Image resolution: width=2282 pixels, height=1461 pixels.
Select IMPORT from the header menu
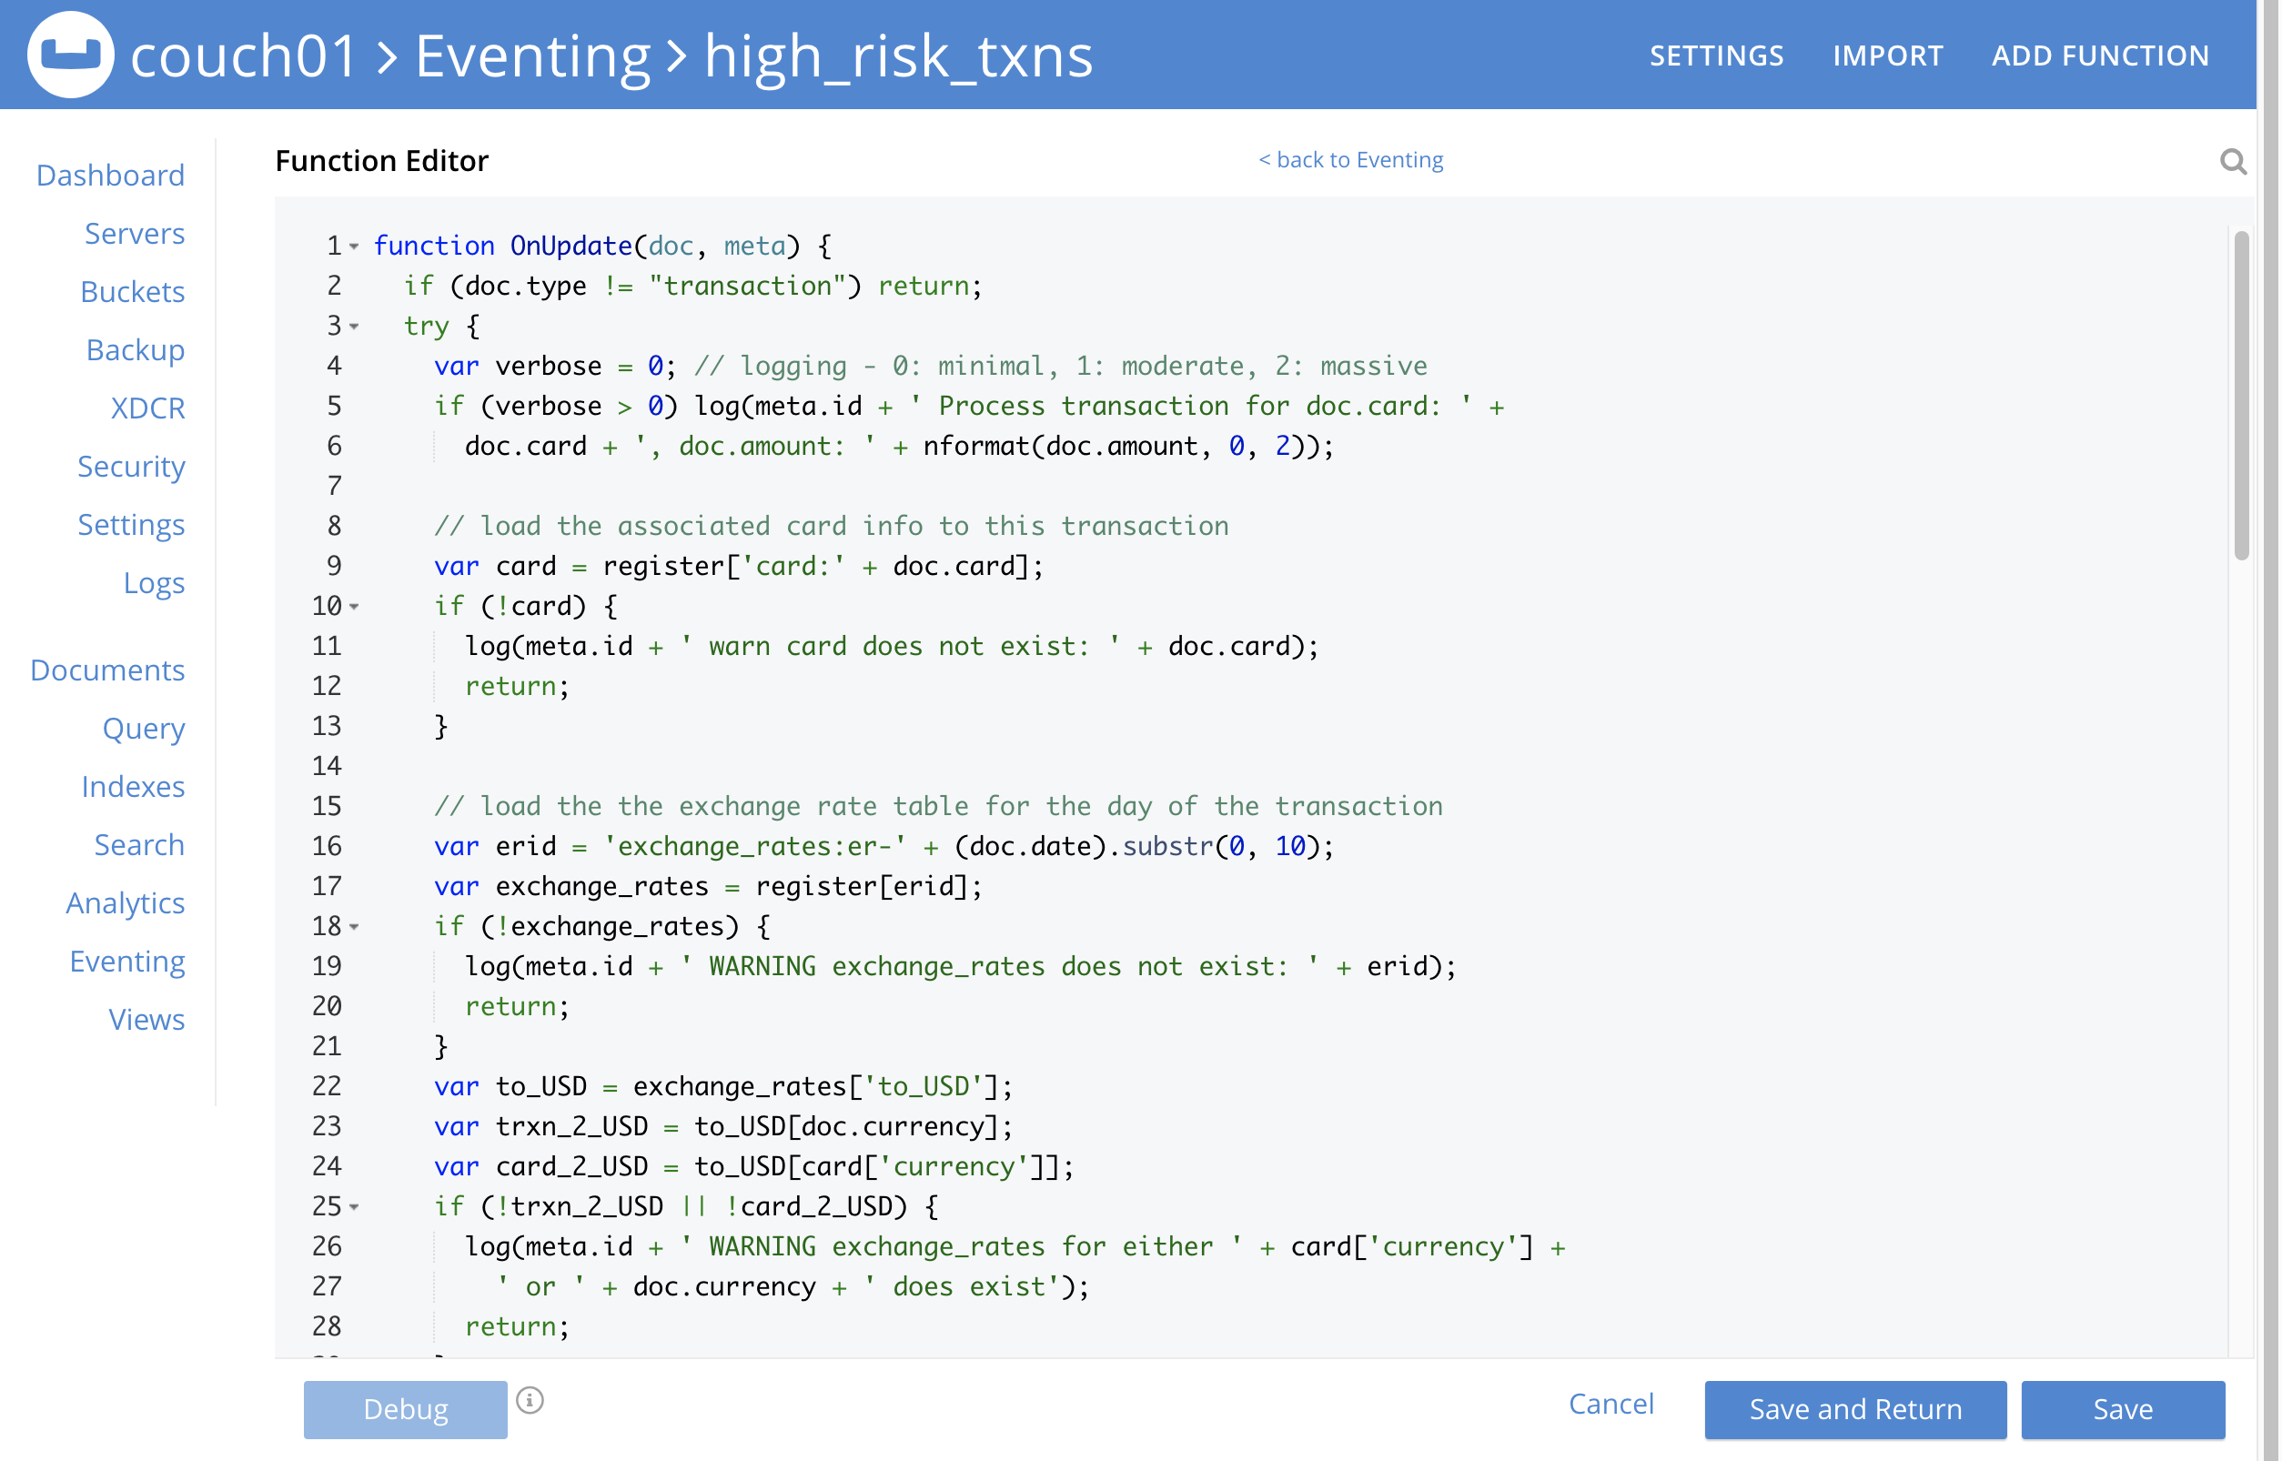point(1888,54)
